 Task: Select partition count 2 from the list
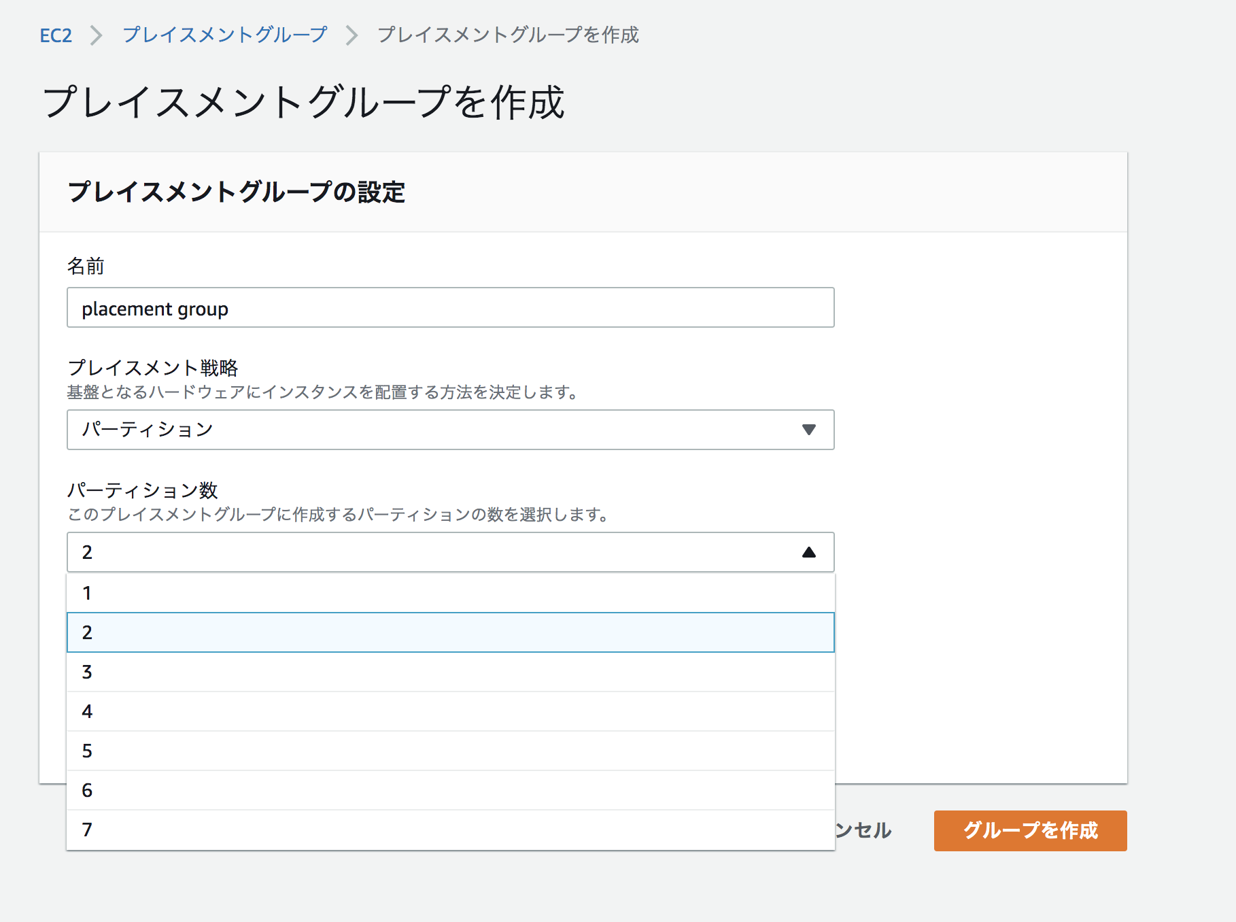point(449,632)
